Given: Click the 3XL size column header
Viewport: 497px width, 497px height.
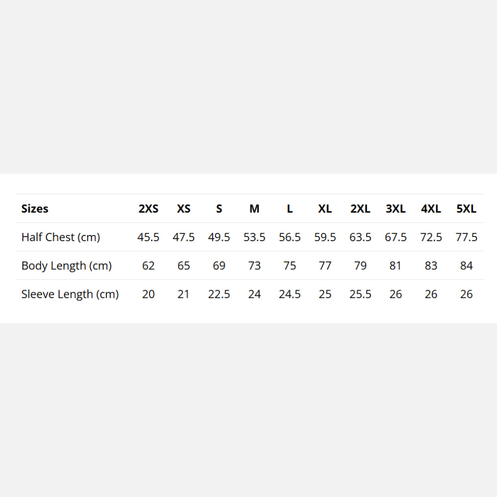Looking at the screenshot, I should click(x=396, y=209).
